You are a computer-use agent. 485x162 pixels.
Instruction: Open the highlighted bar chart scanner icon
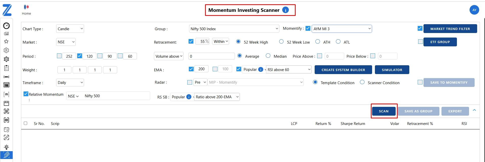(6, 155)
